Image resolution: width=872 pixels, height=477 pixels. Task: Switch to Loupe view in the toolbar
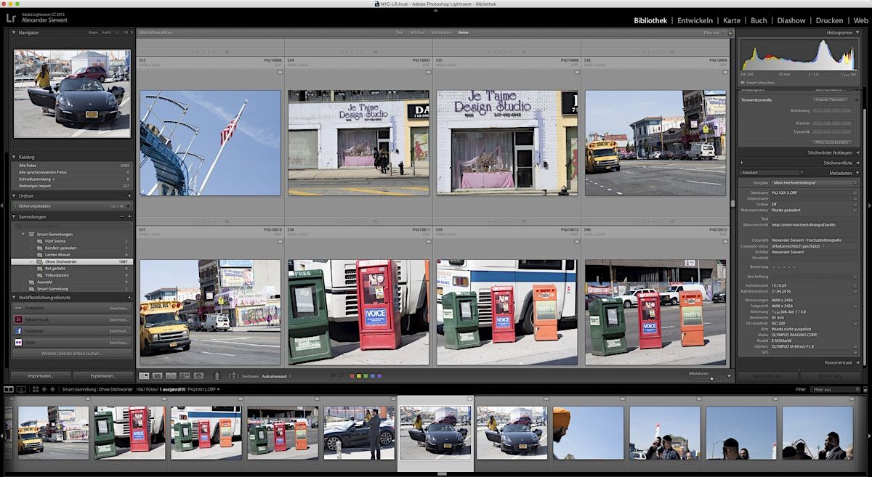pos(158,376)
